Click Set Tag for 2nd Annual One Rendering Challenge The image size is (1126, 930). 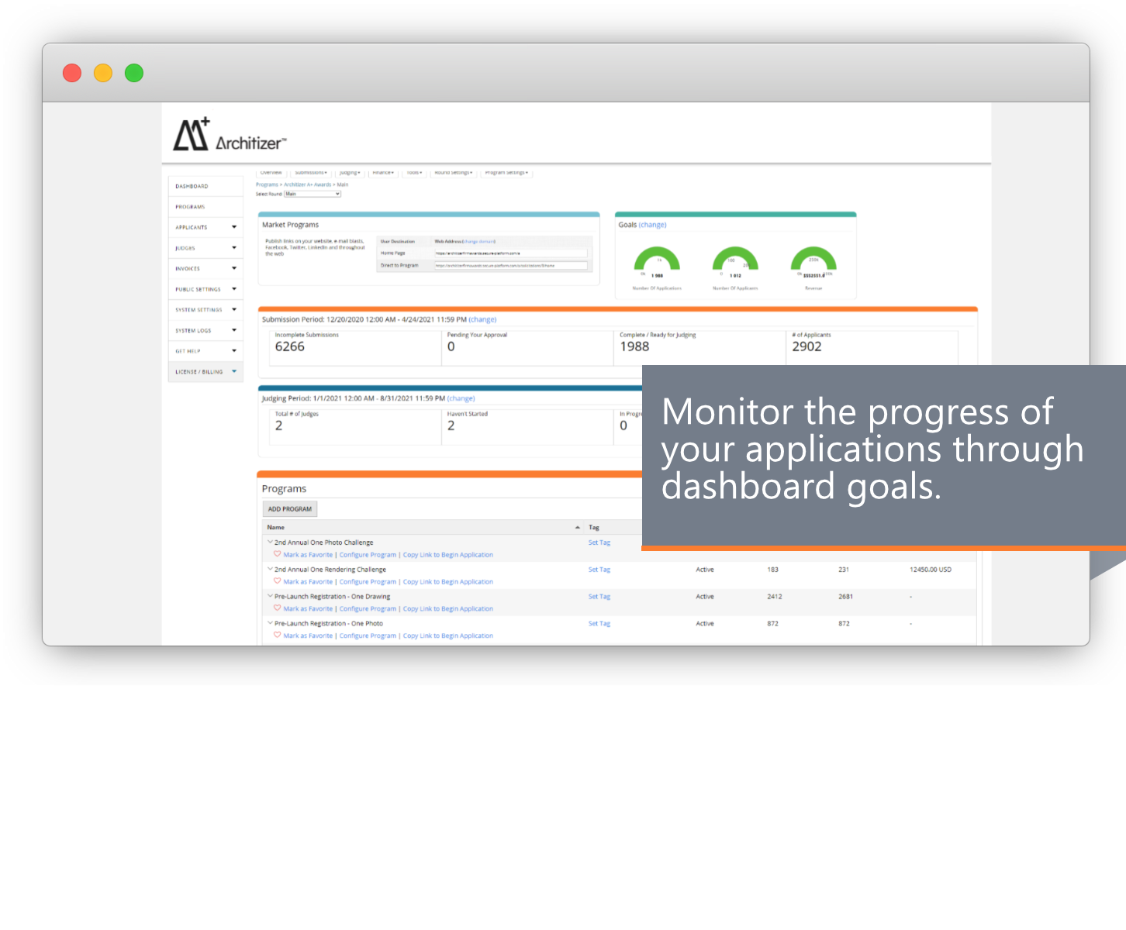(599, 570)
